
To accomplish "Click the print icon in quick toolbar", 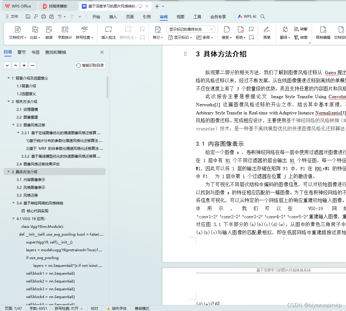I will [44, 17].
